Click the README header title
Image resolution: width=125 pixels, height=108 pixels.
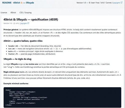tap(7, 3)
